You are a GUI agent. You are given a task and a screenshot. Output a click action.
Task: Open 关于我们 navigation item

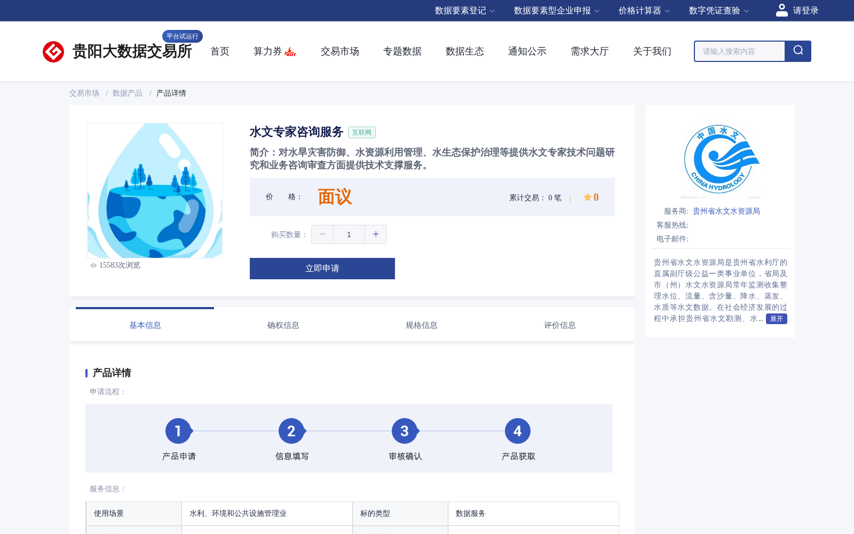point(652,51)
